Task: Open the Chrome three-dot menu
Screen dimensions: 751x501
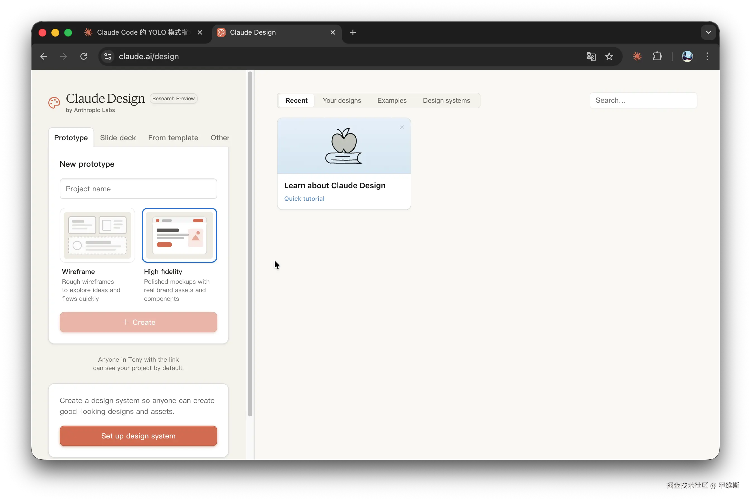Action: point(707,57)
